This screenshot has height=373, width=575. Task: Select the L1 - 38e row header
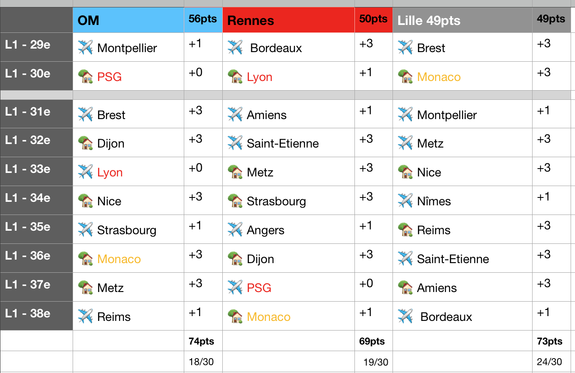(36, 316)
